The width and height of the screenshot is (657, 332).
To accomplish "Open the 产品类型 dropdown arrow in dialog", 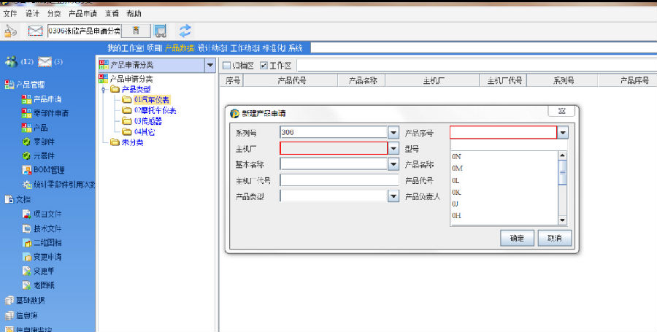I will (393, 196).
